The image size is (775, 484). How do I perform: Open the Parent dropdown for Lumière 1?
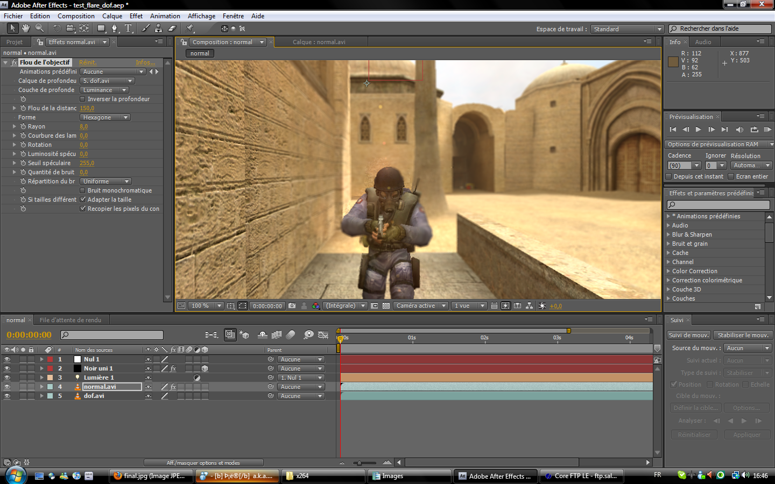click(301, 378)
